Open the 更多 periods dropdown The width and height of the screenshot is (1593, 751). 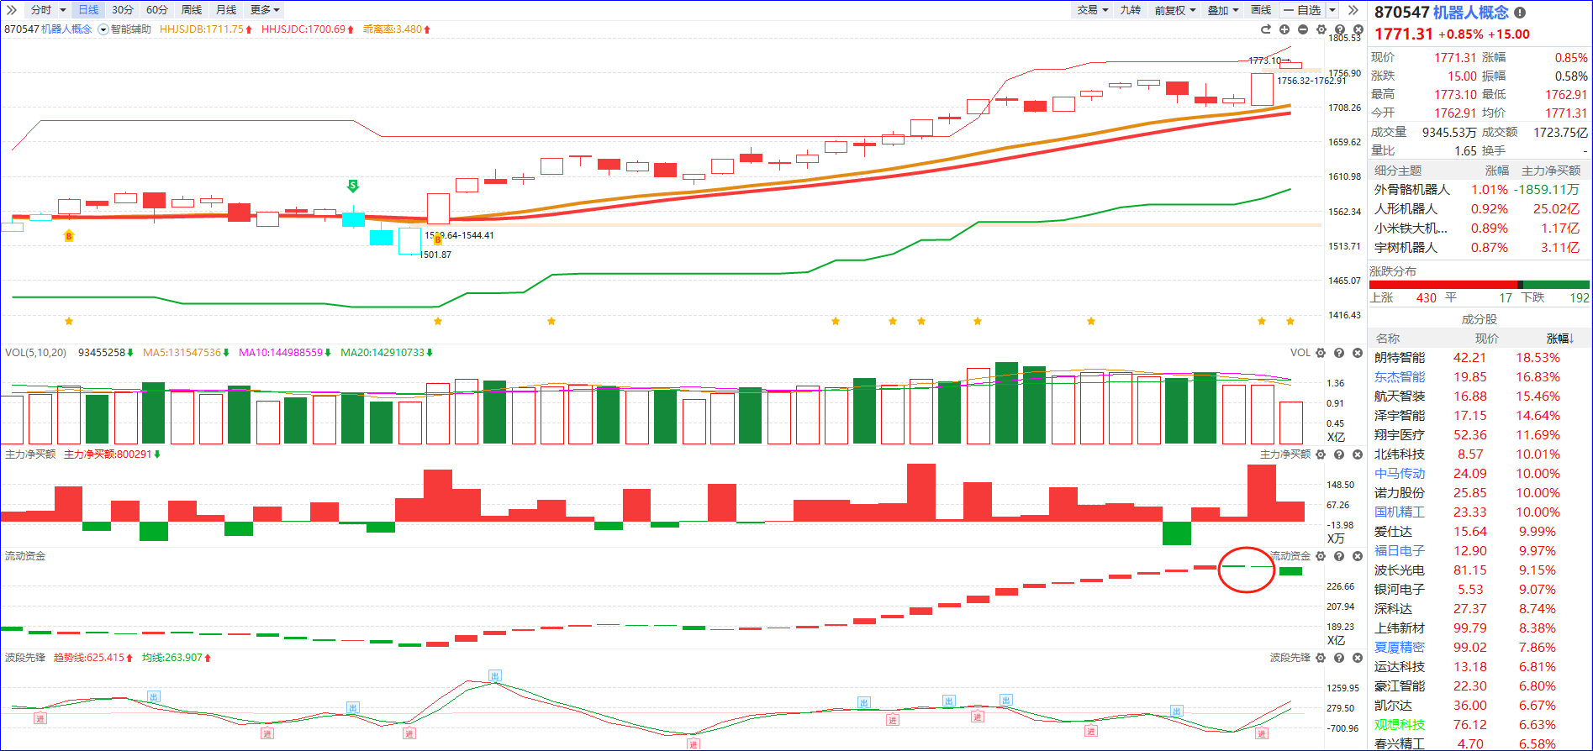pos(265,10)
